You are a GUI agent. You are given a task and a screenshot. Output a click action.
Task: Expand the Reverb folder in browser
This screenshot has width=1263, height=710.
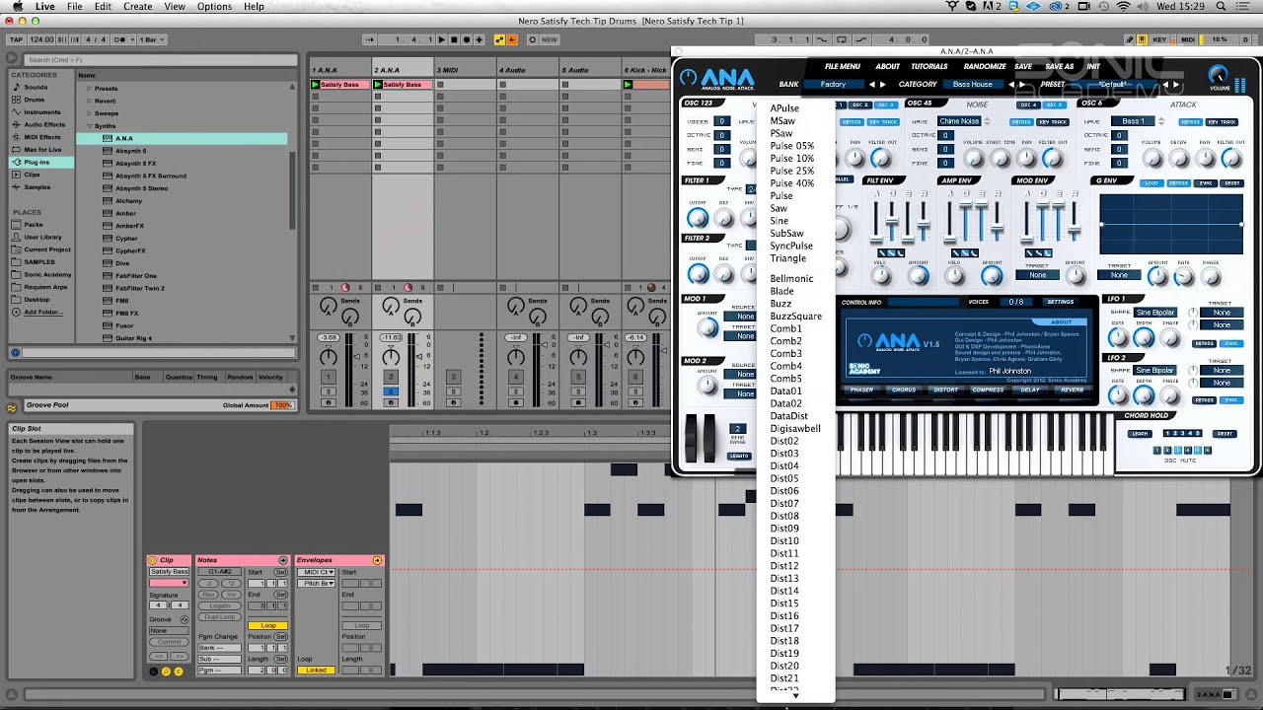[x=89, y=102]
